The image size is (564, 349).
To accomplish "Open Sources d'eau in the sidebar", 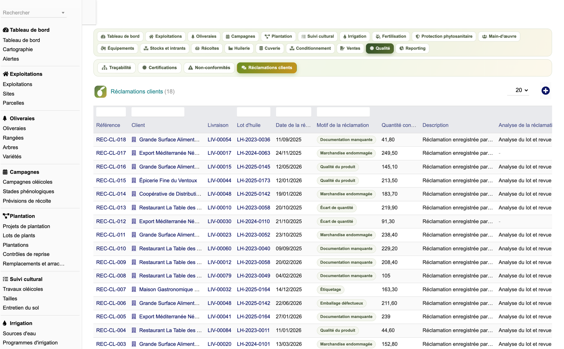I will pyautogui.click(x=19, y=333).
